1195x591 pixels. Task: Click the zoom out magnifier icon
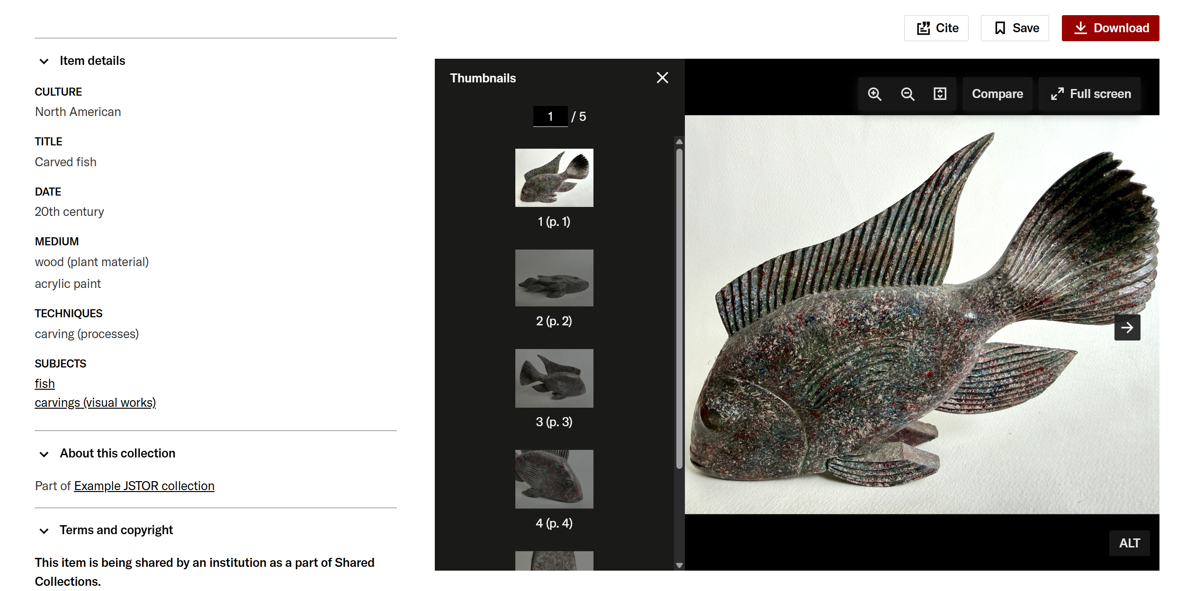(907, 94)
